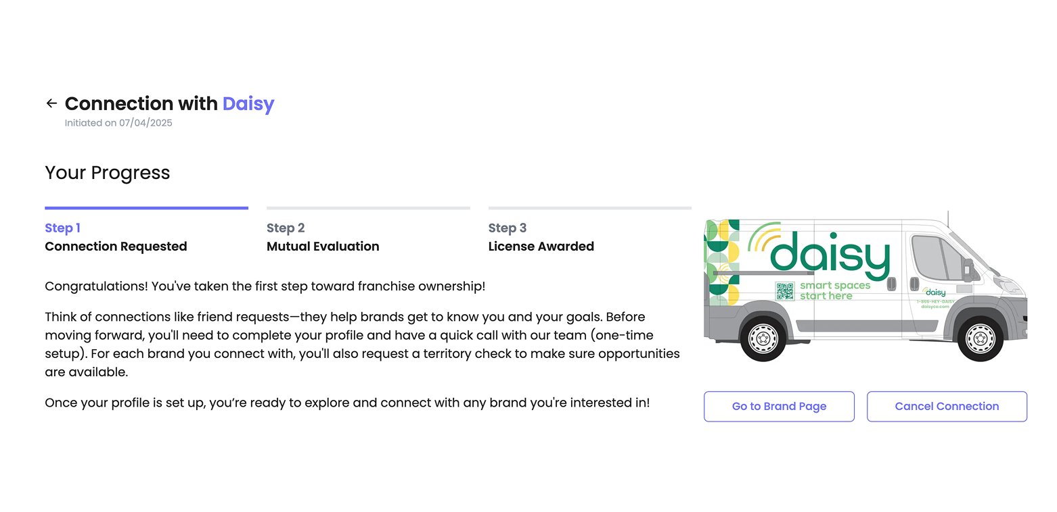Screen dimensions: 1057x512
Task: Select the Step 1 label
Action: pos(62,228)
